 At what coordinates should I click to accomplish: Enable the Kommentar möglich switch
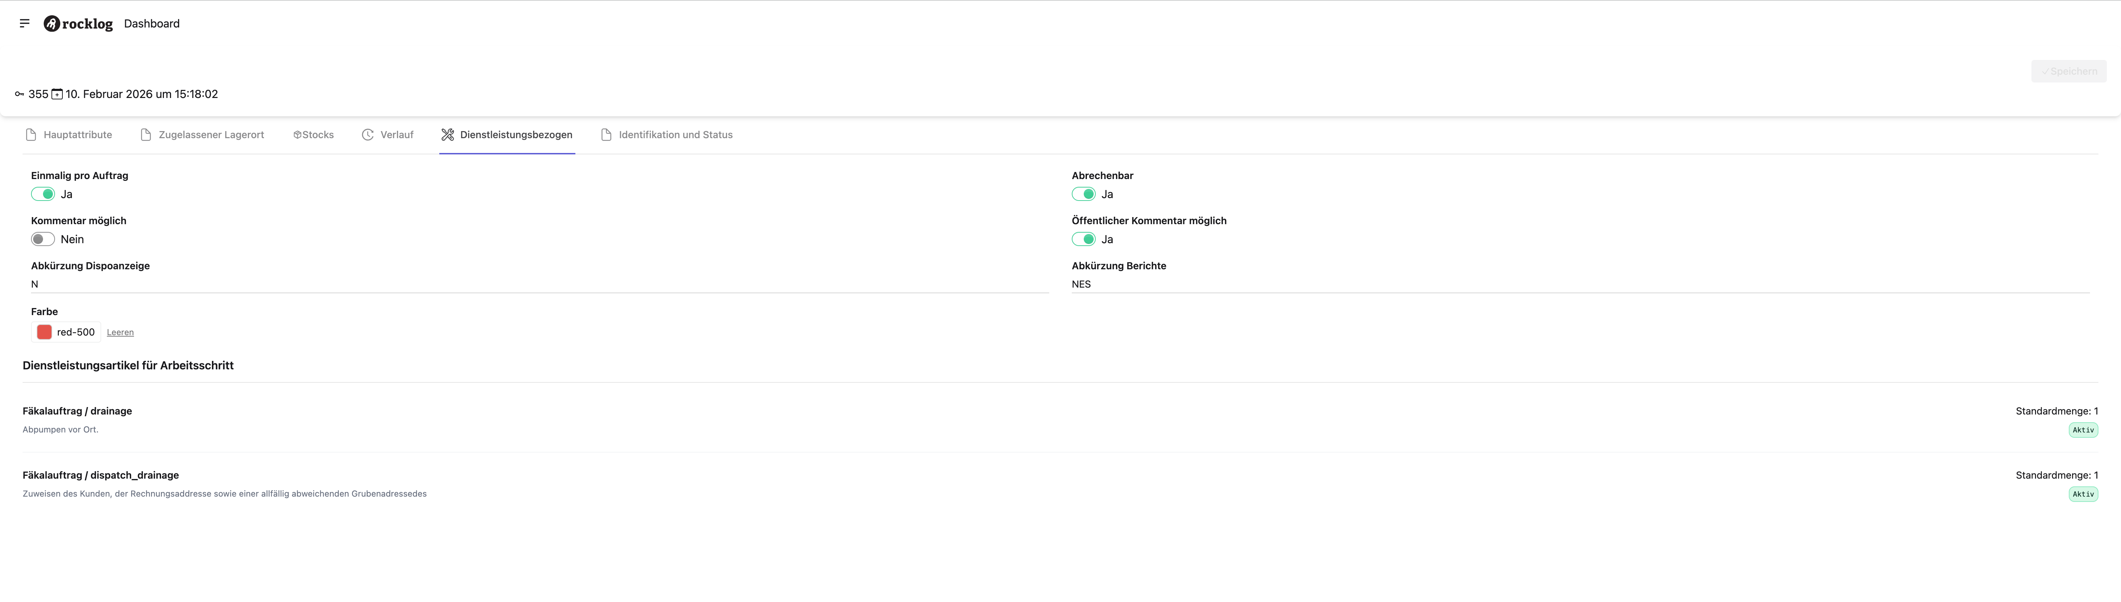coord(43,240)
